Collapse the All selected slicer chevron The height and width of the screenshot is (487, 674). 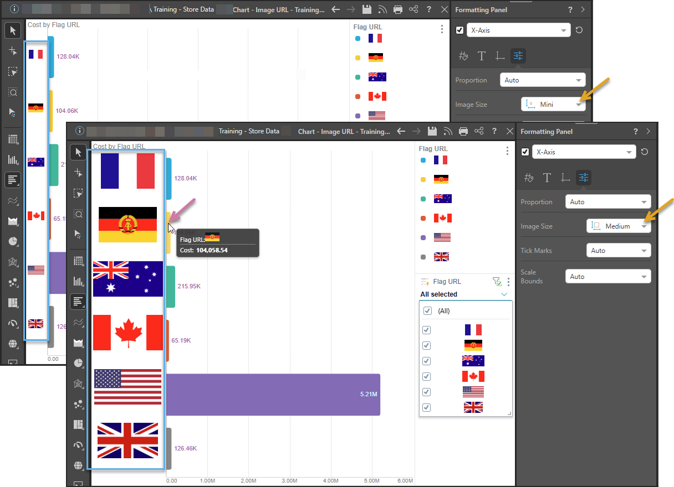pyautogui.click(x=504, y=294)
